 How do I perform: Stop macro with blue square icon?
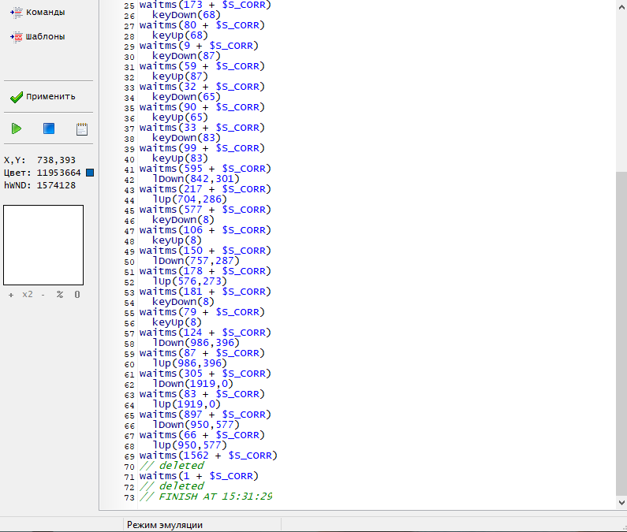pos(49,128)
